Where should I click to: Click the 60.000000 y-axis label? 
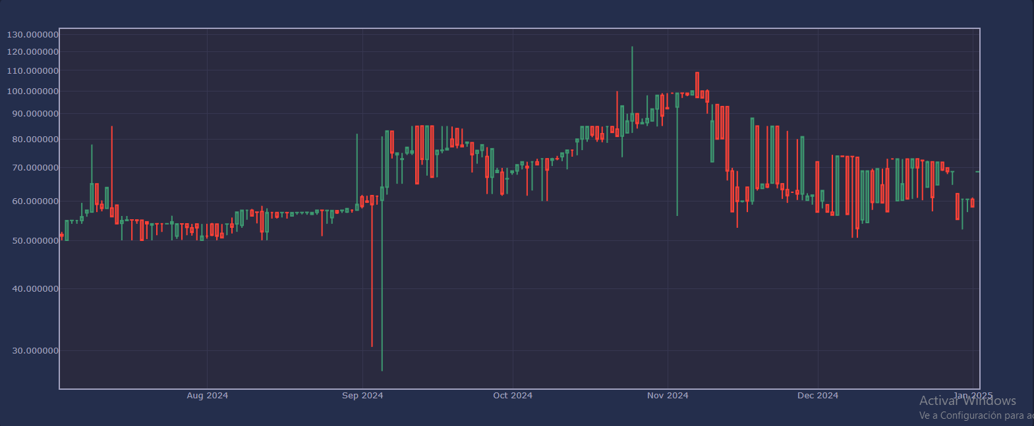[x=36, y=201]
